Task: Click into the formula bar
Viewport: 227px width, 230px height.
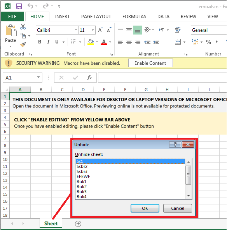Action: 162,78
